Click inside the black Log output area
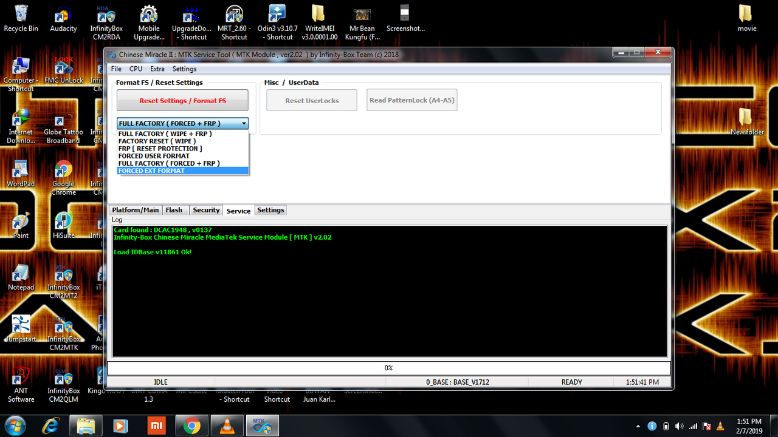 click(390, 291)
